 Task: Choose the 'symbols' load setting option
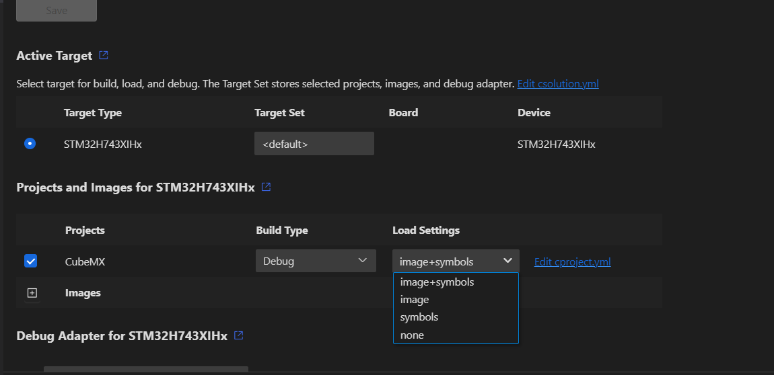(x=419, y=317)
